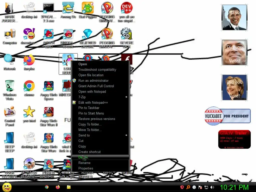Open the Bad Piggies desktop icon
Image resolution: width=256 pixels, height=192 pixels.
(x=88, y=10)
